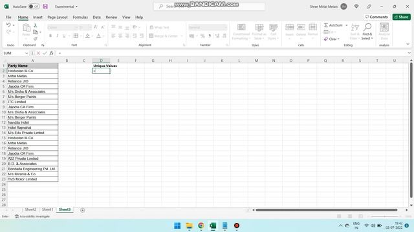Screen dimensions: 414x232
Task: Click the AutoSum button
Action: click(333, 25)
